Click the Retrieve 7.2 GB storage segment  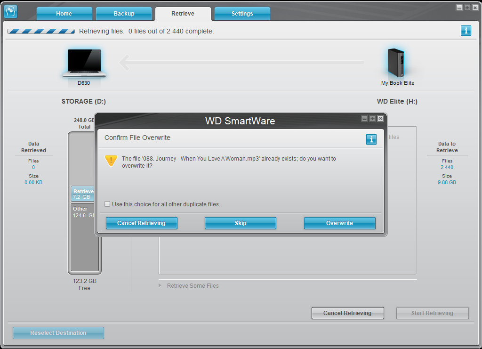(x=82, y=194)
